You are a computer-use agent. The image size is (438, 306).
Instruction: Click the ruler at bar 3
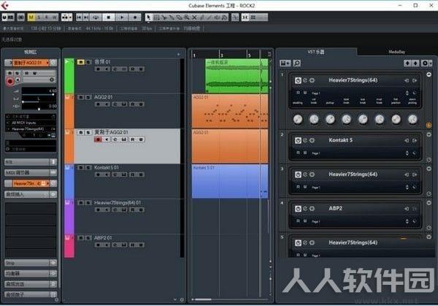point(220,55)
